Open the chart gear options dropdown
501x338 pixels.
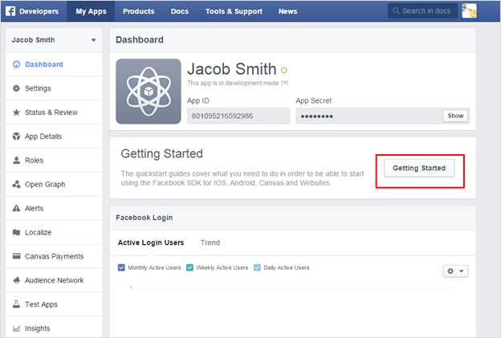coord(455,271)
